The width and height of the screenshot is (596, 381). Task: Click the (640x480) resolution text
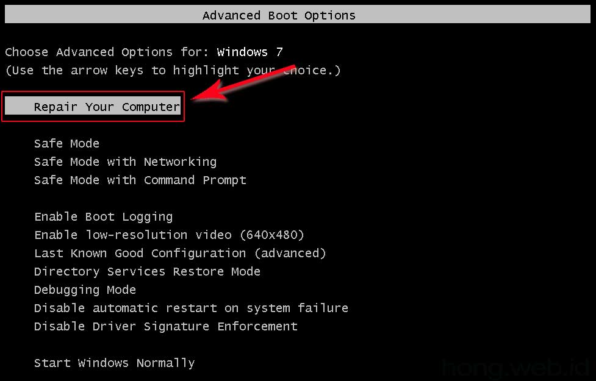pyautogui.click(x=271, y=235)
